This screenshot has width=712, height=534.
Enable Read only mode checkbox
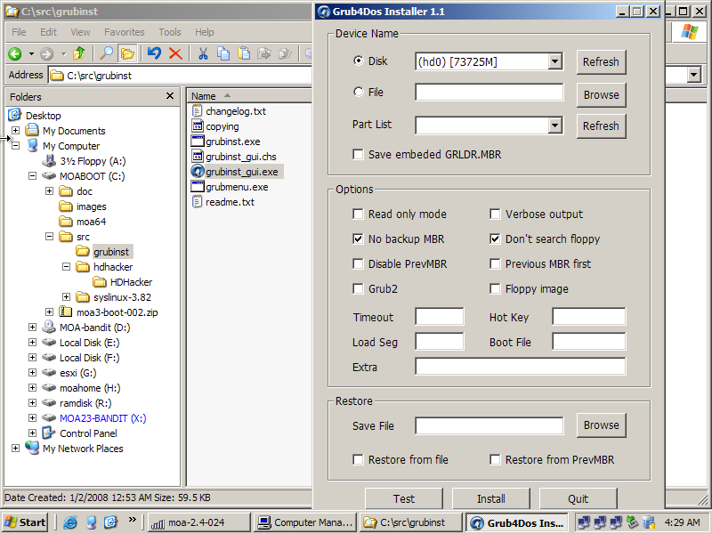click(359, 214)
